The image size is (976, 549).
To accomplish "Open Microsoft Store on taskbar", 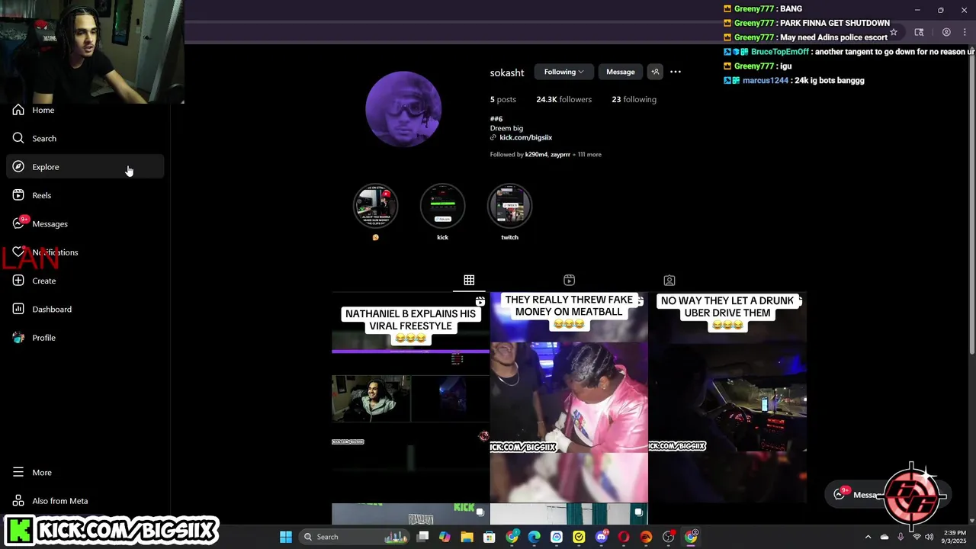I will 490,537.
